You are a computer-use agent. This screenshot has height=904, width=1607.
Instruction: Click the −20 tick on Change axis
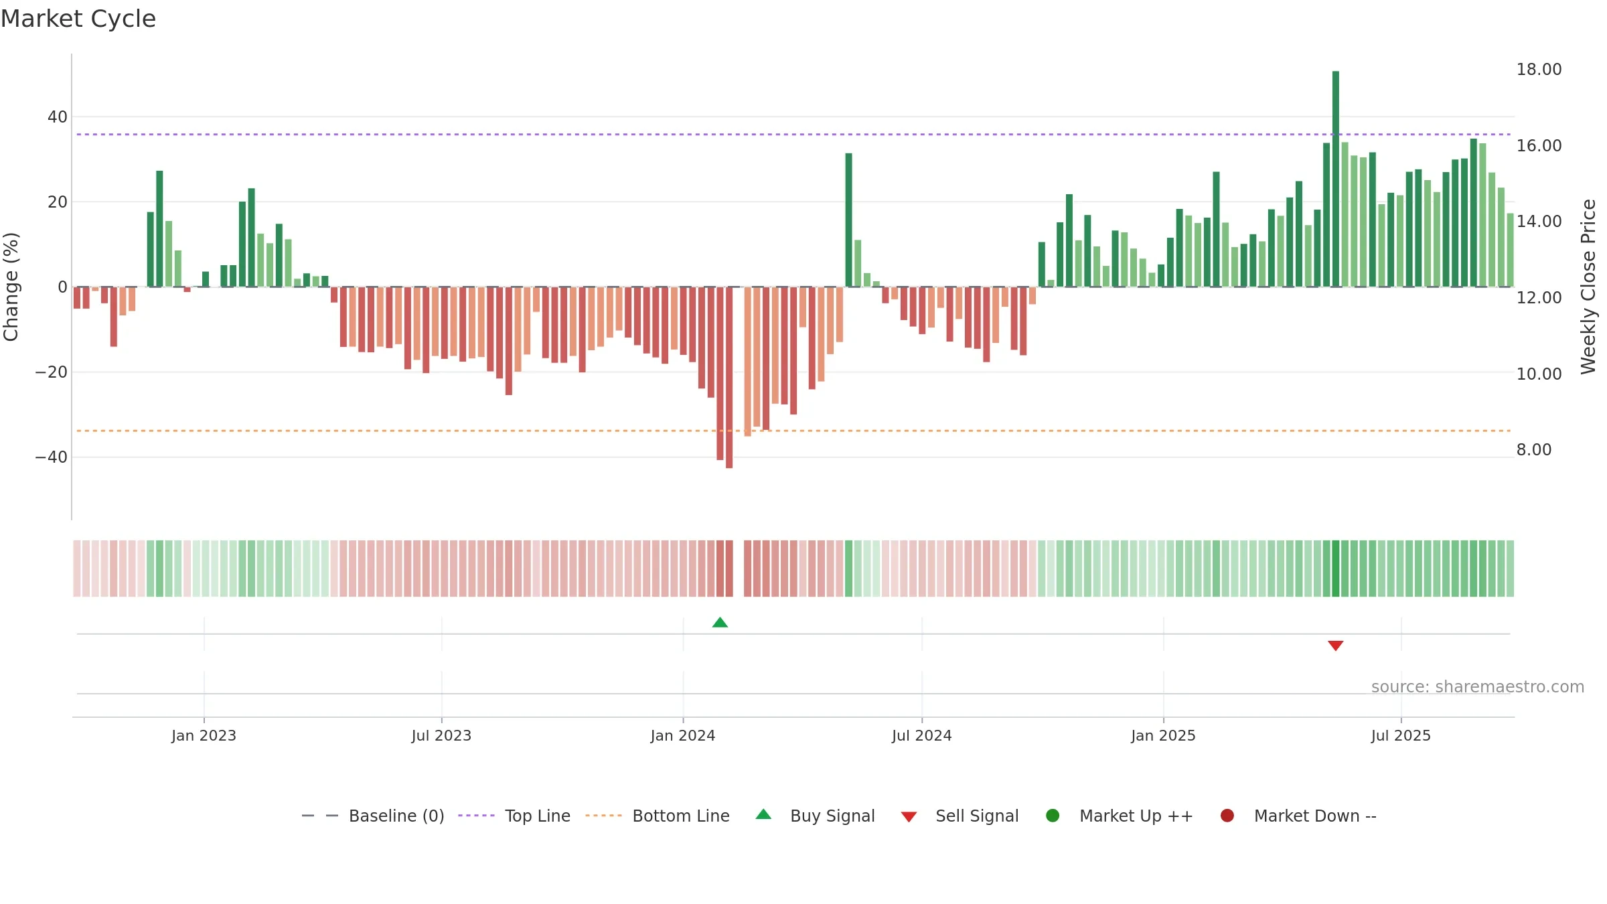pyautogui.click(x=52, y=372)
